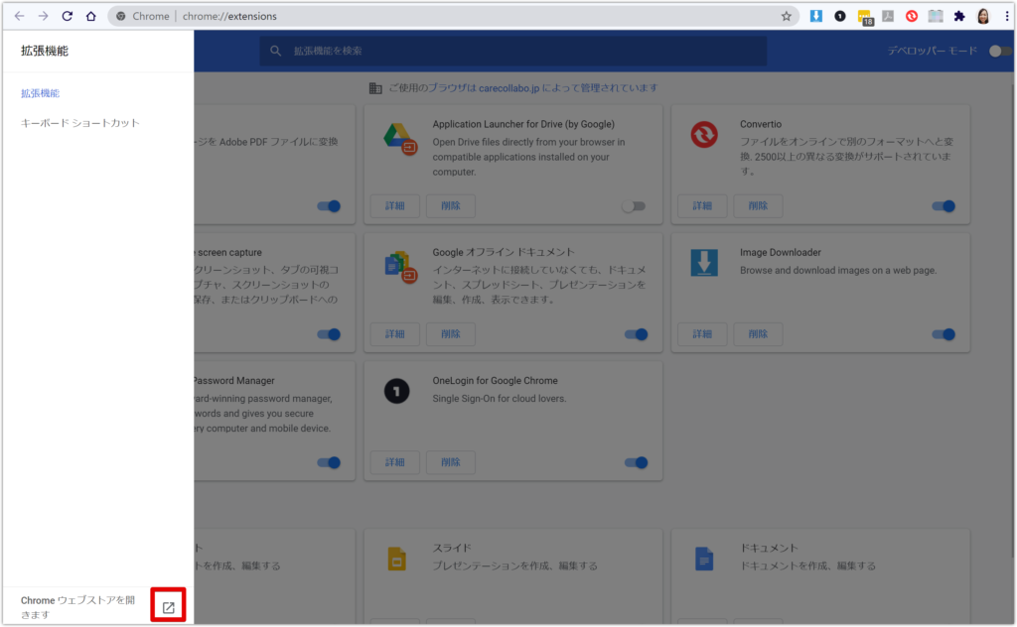
Task: Open Chrome three-dot menu
Action: [1007, 16]
